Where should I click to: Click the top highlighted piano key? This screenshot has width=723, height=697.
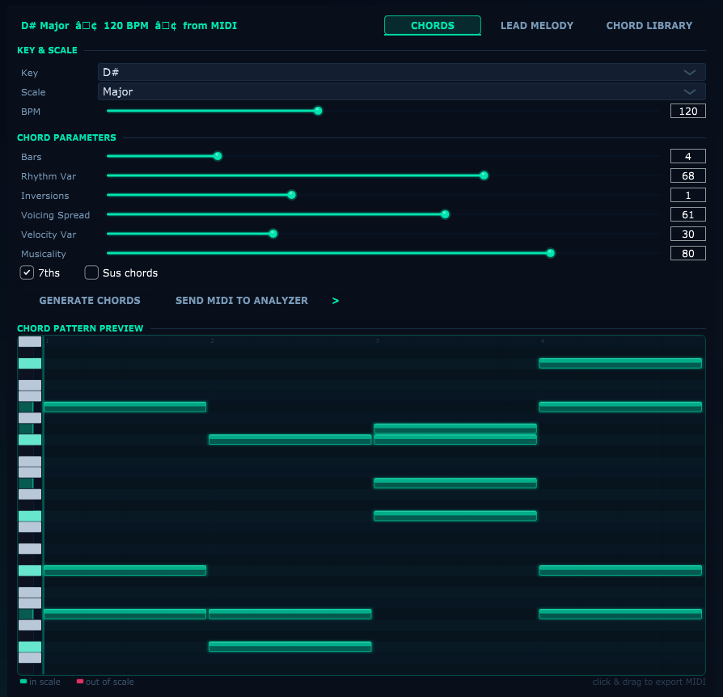[30, 364]
